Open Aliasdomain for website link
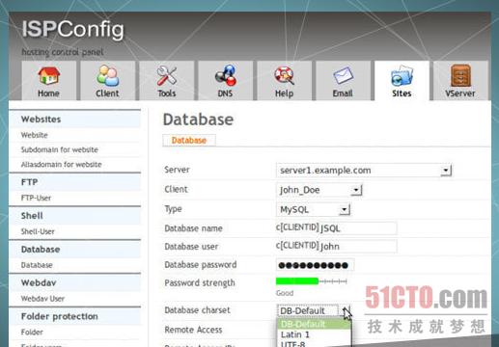 61,165
